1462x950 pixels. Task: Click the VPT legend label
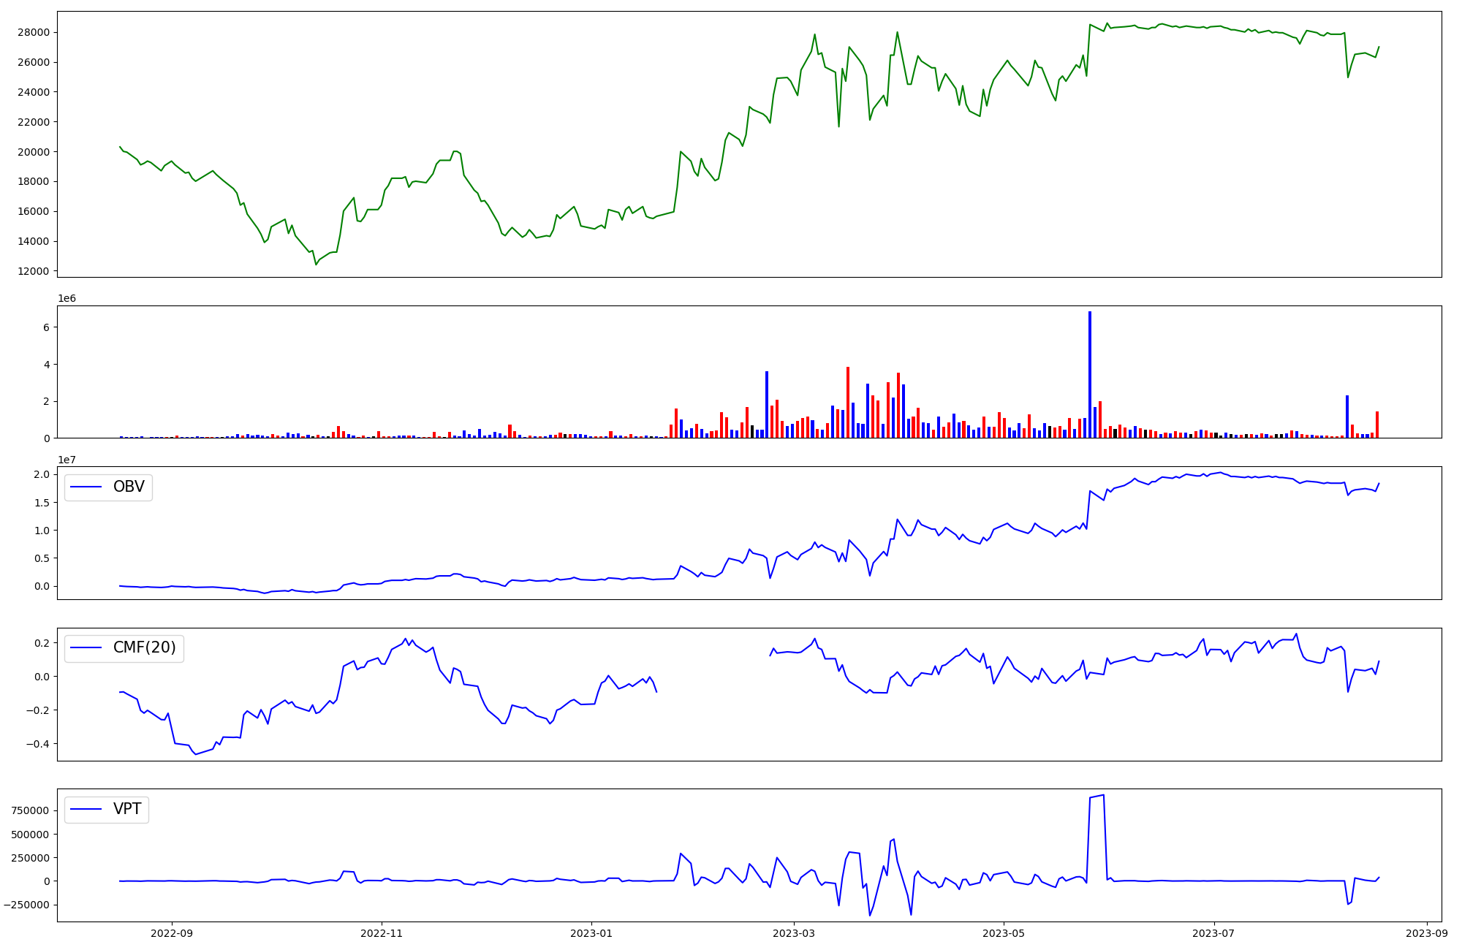[x=127, y=809]
